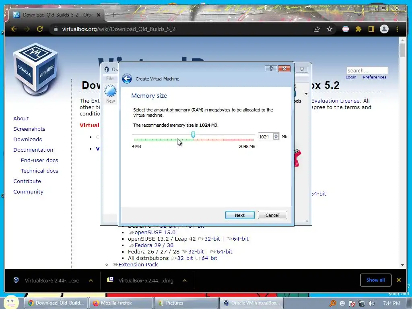412x309 pixels.
Task: Click the page scrollbar down arrow
Action: [402, 265]
